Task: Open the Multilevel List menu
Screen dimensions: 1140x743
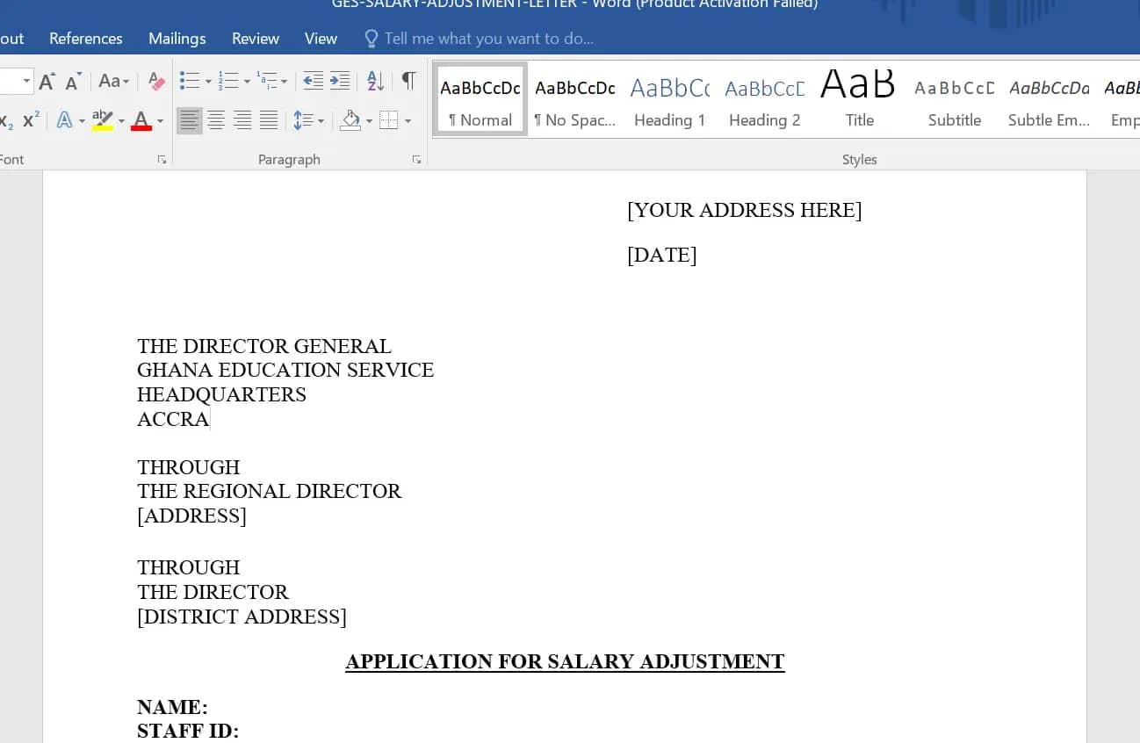Action: [x=273, y=82]
